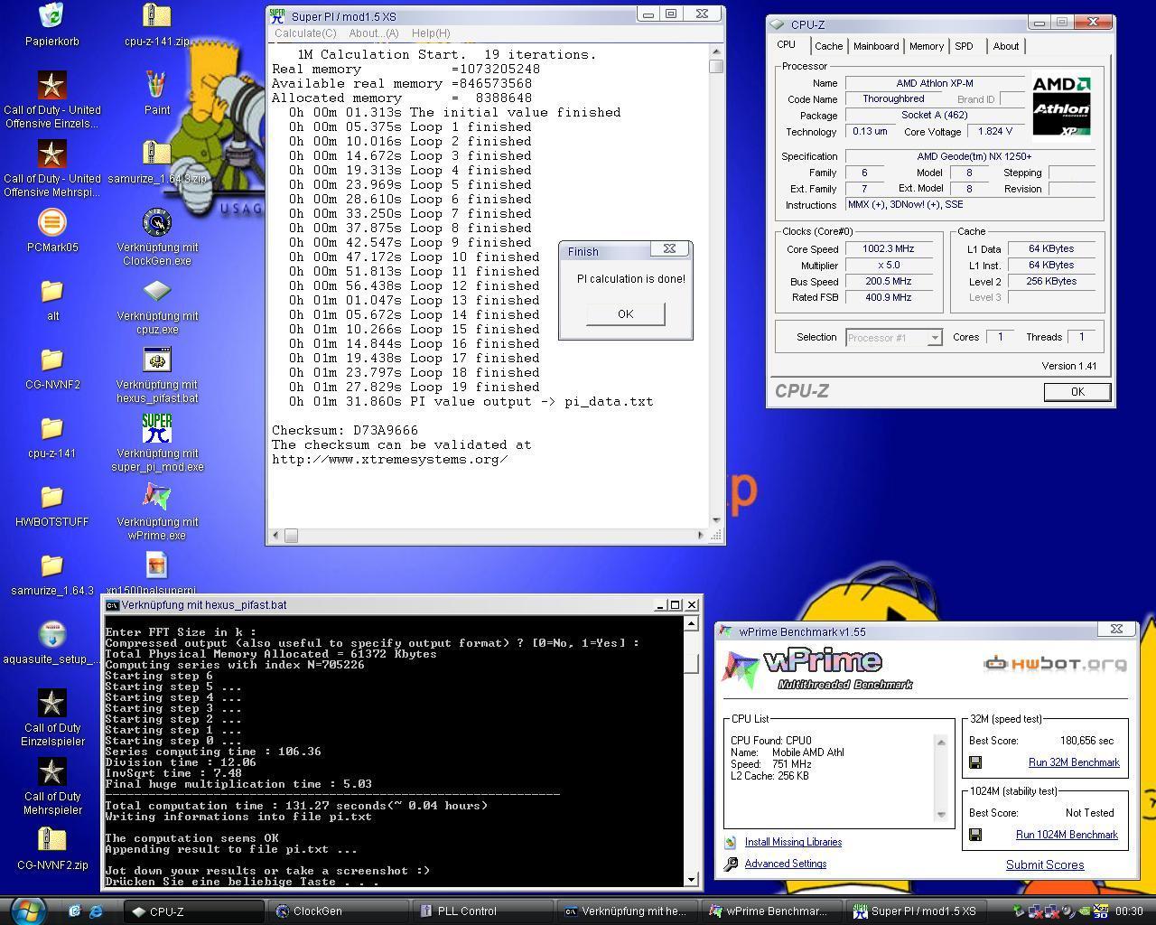Click the Windows Start orb
The image size is (1156, 925).
(x=27, y=911)
